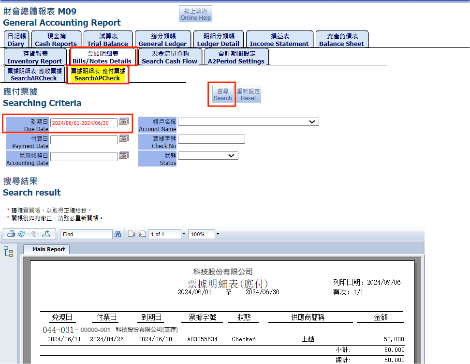Open the zoom level dropdown arrow
Image resolution: width=470 pixels, height=364 pixels.
pyautogui.click(x=218, y=234)
